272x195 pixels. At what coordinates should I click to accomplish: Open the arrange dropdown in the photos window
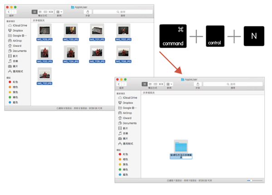click(x=59, y=12)
